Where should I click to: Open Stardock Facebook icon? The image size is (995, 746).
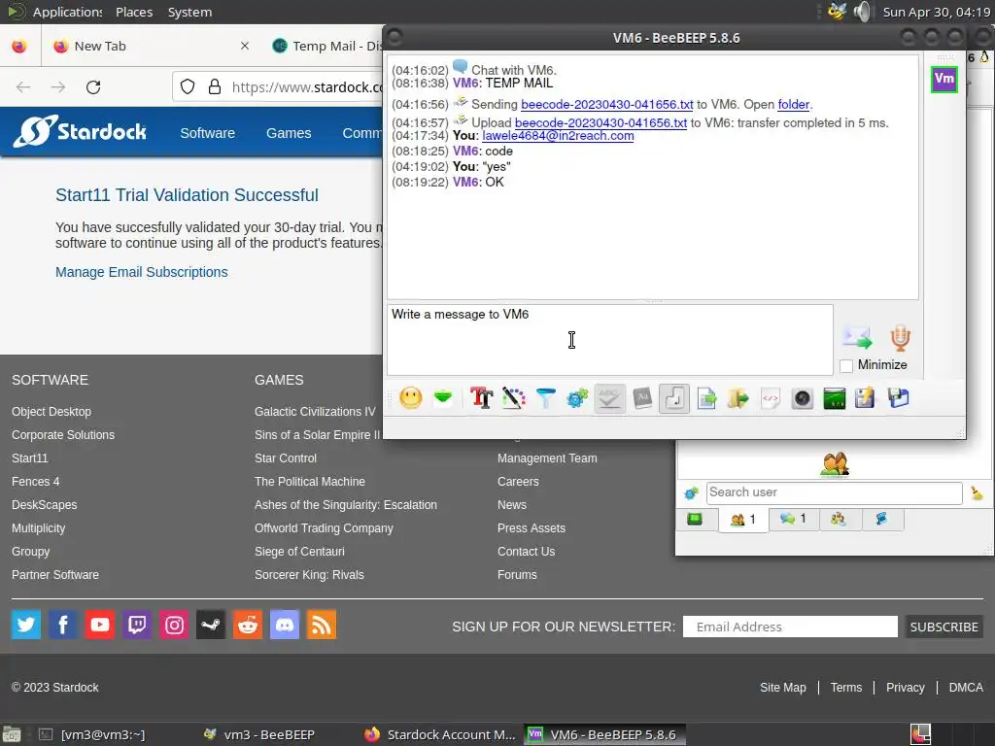pos(63,625)
